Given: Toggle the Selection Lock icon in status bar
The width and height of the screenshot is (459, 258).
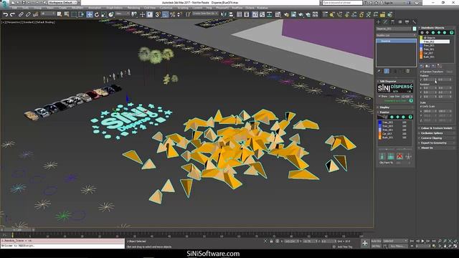Looking at the screenshot, I should [271, 241].
